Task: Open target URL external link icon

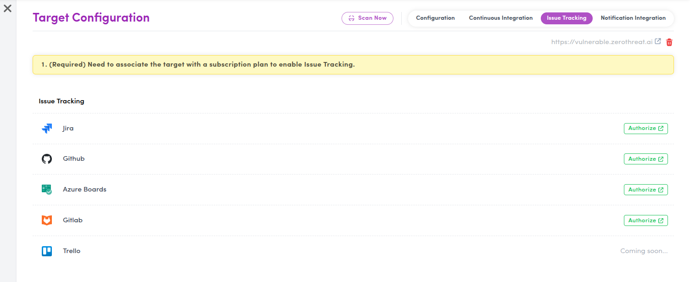Action: [x=658, y=41]
